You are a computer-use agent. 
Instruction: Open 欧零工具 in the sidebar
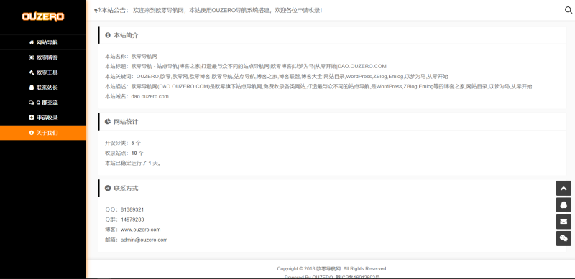pyautogui.click(x=43, y=72)
